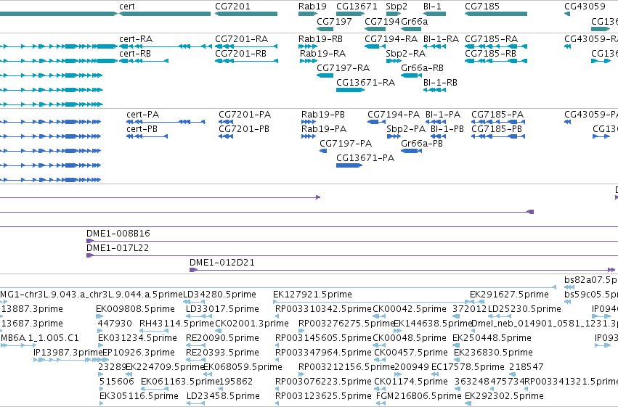Select the 'CG13671' gene label in top track

(357, 7)
